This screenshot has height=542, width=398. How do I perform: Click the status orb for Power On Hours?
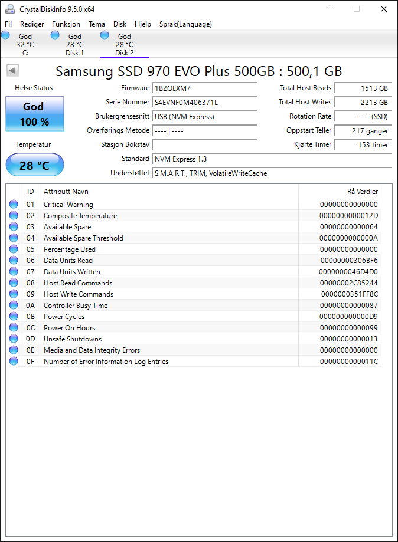pos(14,327)
